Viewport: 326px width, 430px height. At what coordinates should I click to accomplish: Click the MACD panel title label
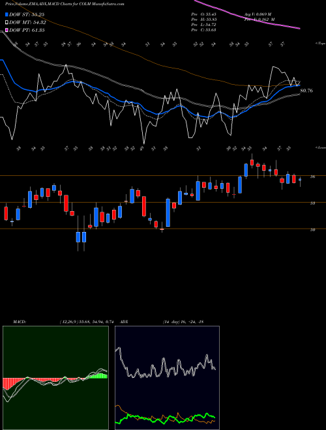[x=20, y=321]
